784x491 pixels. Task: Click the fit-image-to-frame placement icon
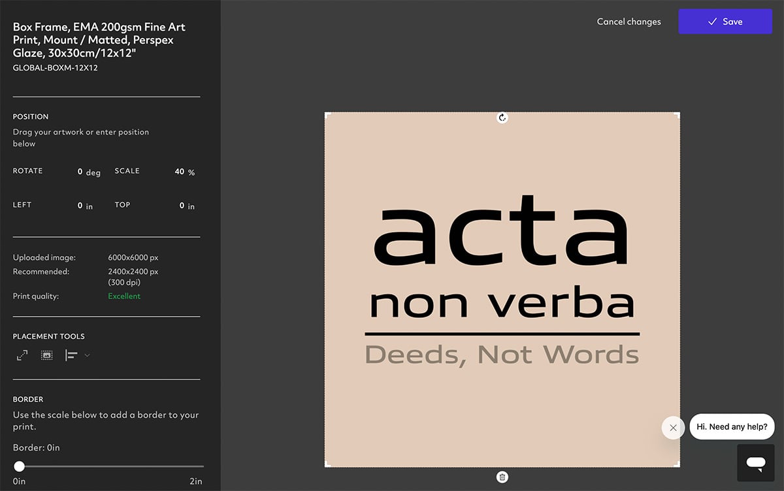point(47,355)
